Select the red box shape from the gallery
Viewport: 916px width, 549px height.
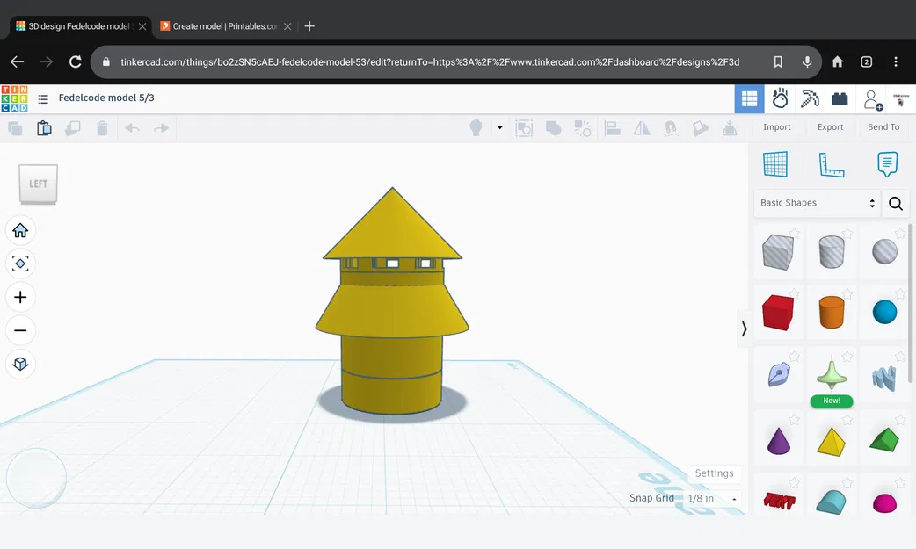[x=779, y=312]
